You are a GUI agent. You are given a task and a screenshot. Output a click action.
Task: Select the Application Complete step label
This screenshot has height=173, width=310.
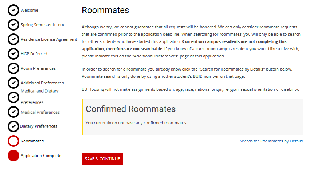coord(41,156)
